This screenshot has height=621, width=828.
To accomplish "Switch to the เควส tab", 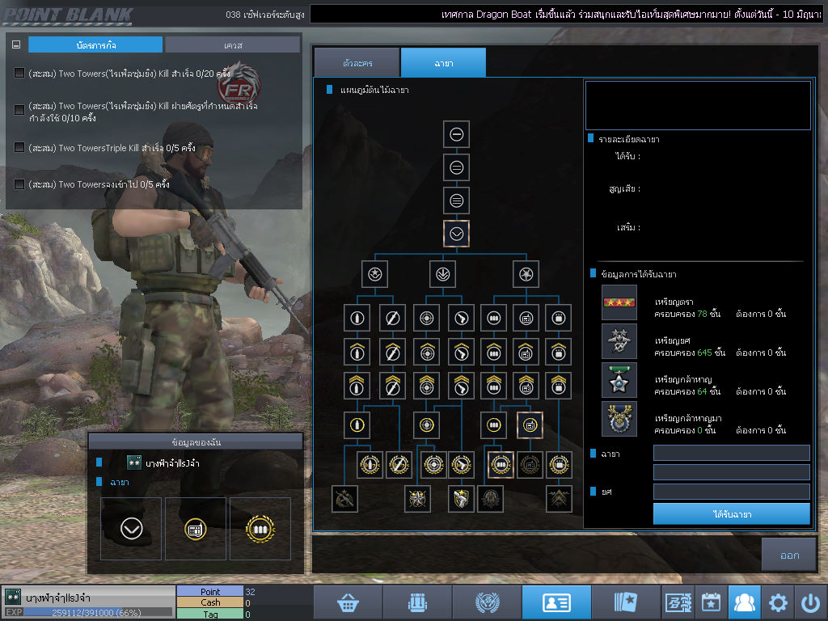I will 233,45.
